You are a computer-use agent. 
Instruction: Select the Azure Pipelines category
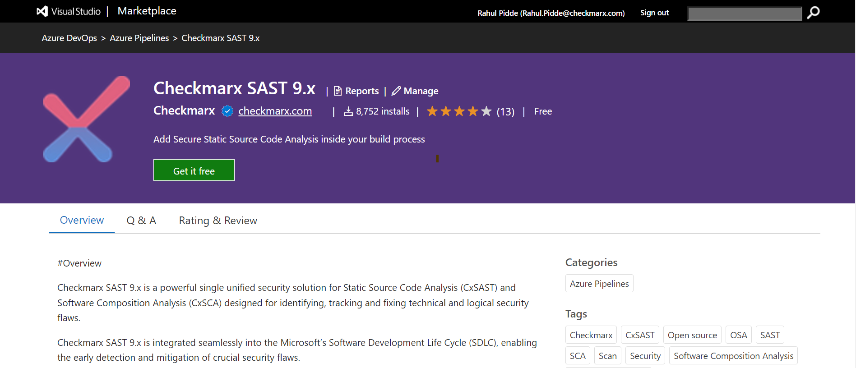point(599,283)
